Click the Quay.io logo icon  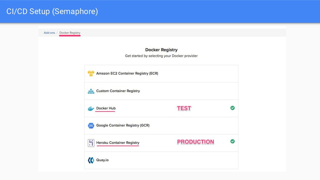91,160
